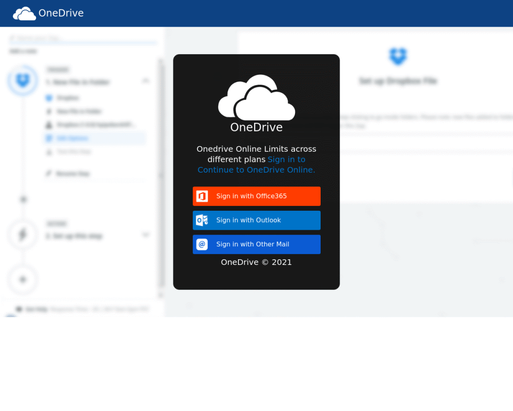
Task: Sign in with Office365 button
Action: (256, 196)
